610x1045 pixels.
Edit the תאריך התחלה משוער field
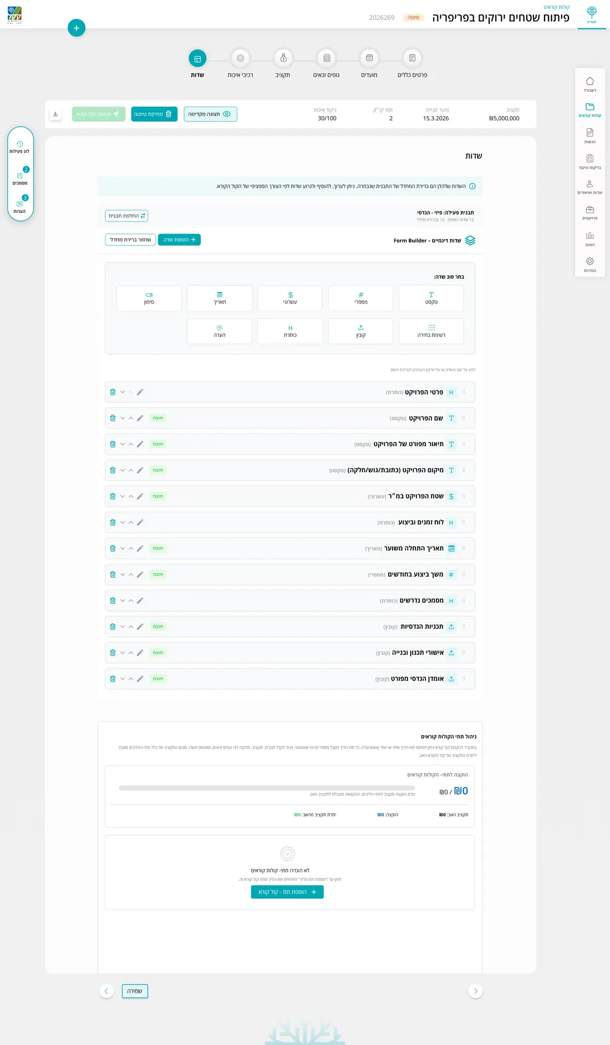coord(140,548)
